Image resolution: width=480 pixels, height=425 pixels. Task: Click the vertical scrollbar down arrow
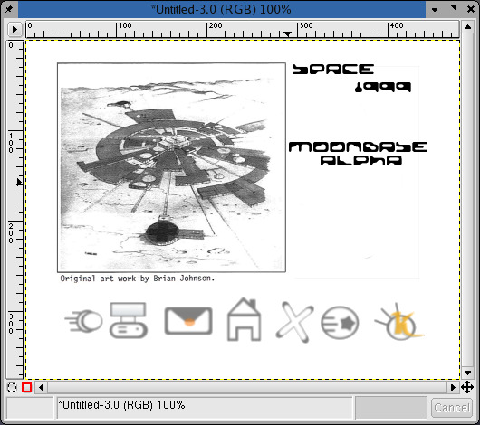pos(467,373)
